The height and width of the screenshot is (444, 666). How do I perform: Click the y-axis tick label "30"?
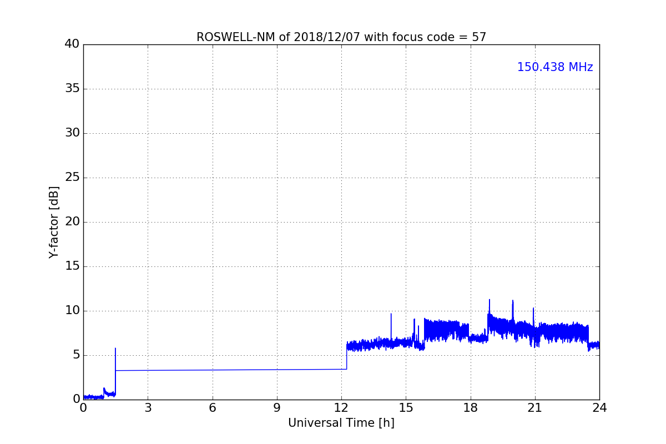tap(72, 133)
